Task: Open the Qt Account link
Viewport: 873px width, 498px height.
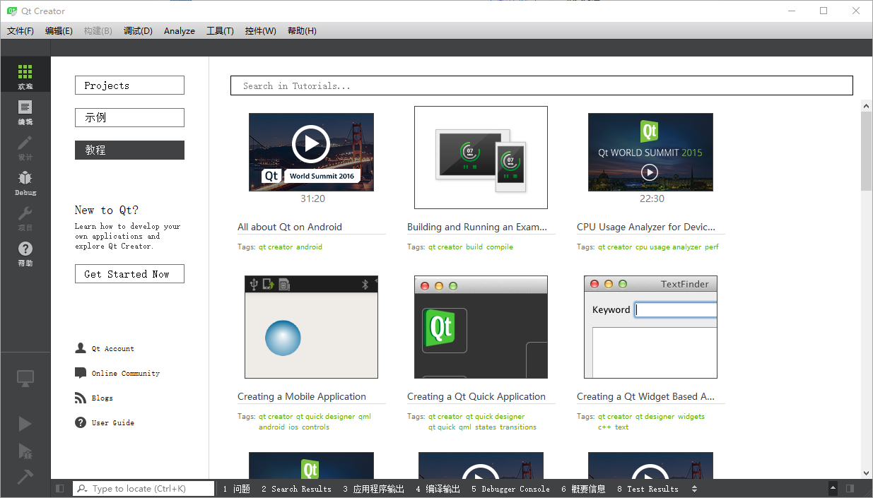Action: (112, 349)
